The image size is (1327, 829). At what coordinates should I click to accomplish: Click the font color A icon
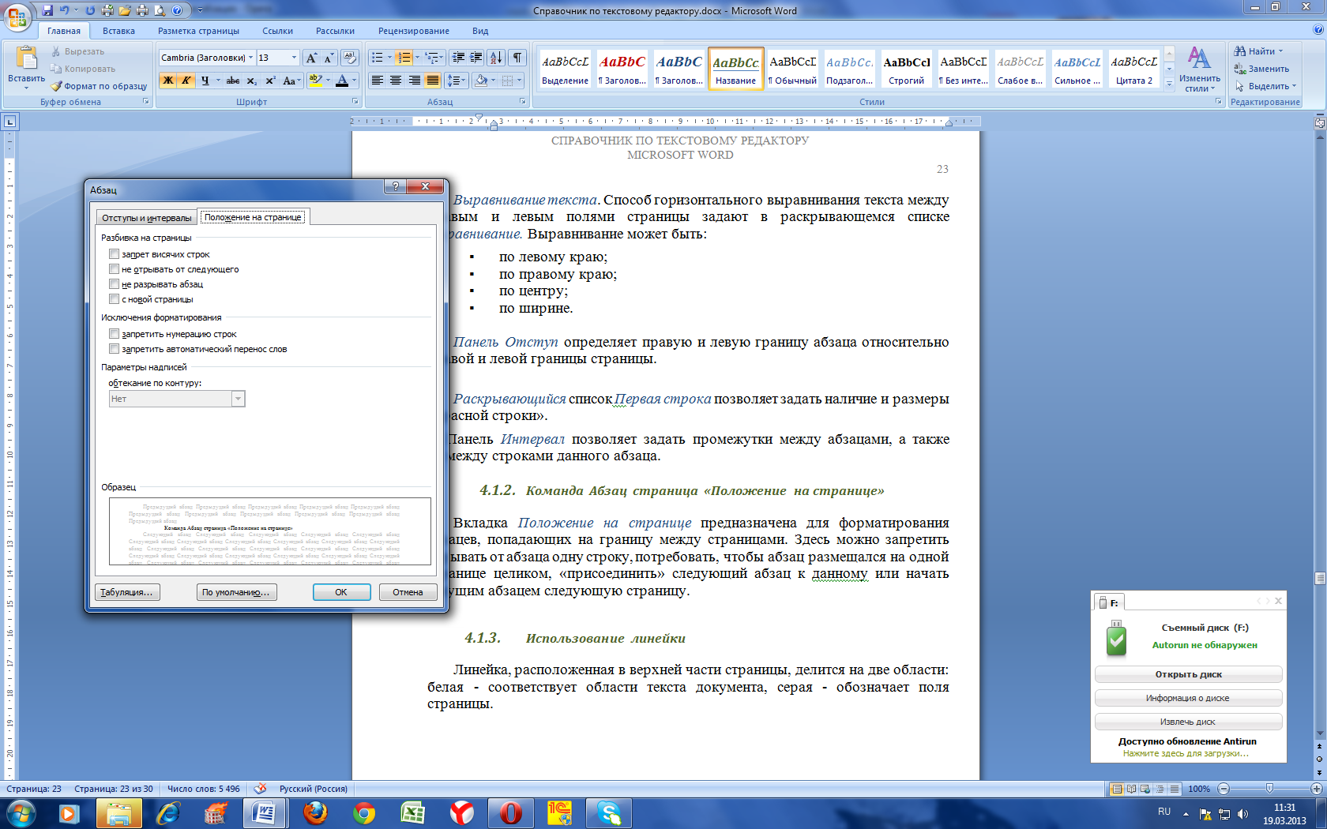342,81
